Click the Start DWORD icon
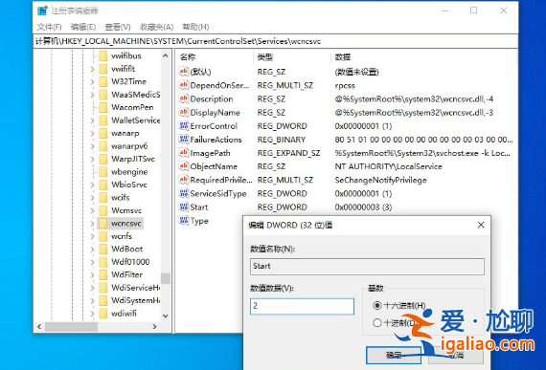 pyautogui.click(x=184, y=207)
